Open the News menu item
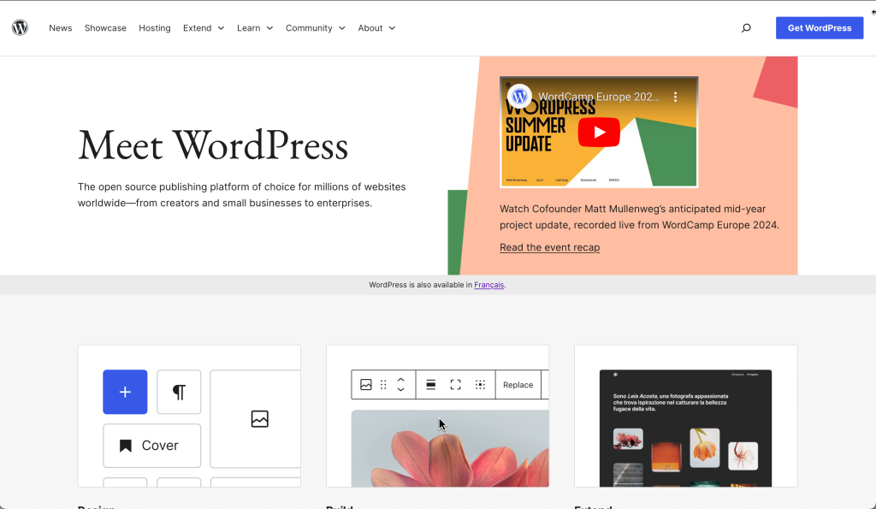This screenshot has width=876, height=509. pyautogui.click(x=61, y=28)
